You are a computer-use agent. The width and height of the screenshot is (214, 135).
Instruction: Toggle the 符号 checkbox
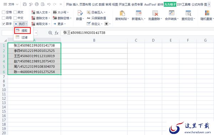coord(4,18)
